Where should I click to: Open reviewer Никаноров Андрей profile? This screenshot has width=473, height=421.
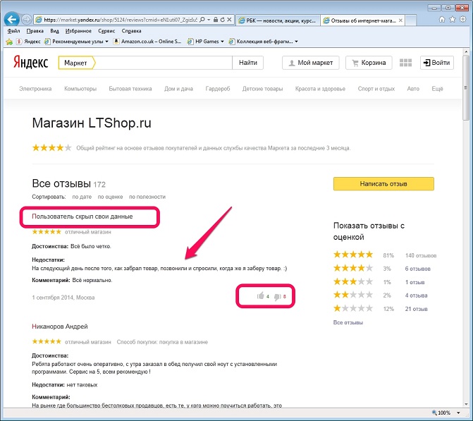60,327
